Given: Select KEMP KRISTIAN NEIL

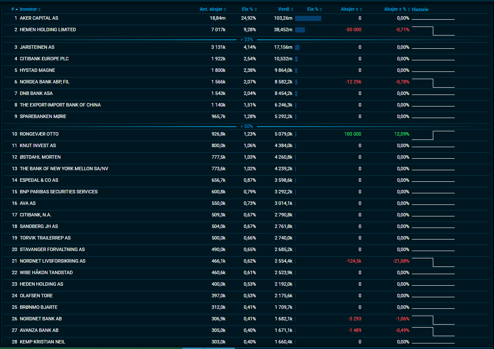Looking at the screenshot, I should [x=42, y=342].
